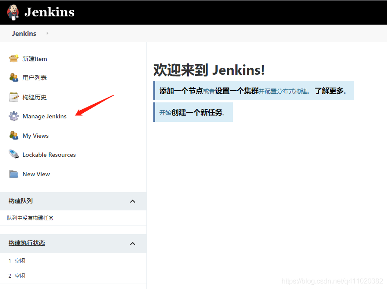Open the New View link
This screenshot has width=387, height=289.
36,174
